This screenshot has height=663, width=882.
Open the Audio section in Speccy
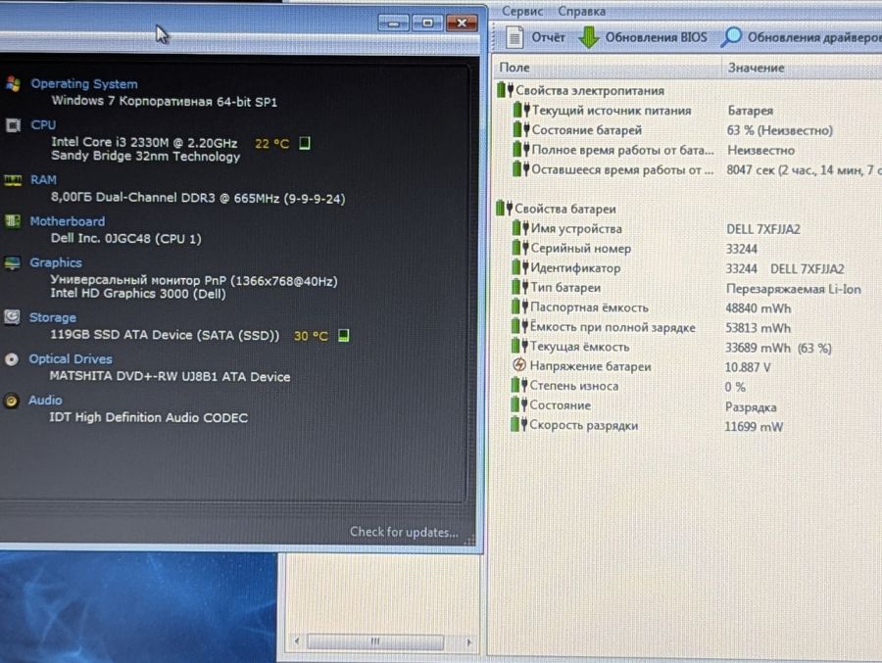45,401
